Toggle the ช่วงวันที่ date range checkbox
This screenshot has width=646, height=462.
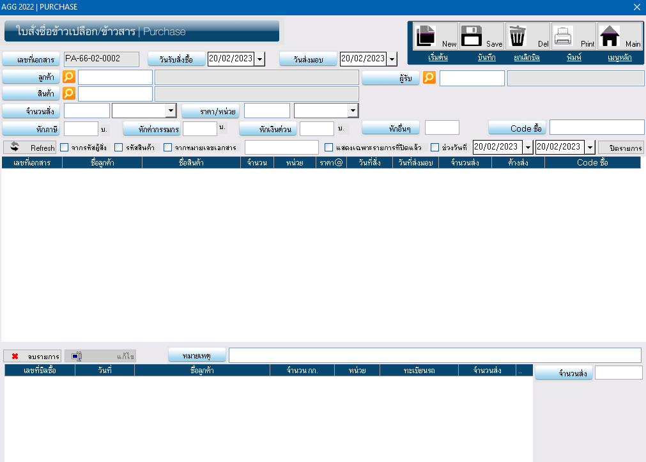coord(435,148)
